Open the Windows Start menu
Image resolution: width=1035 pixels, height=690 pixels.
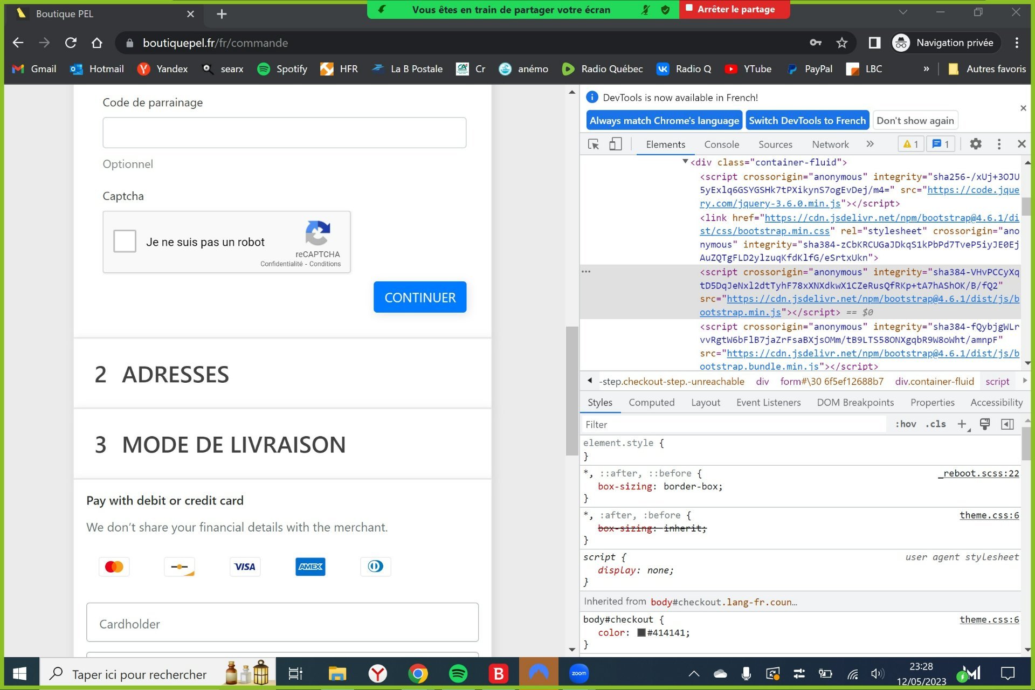pos(20,673)
